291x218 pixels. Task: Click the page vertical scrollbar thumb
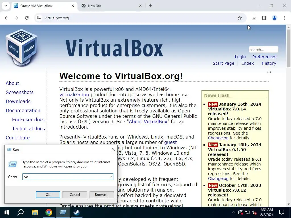(x=289, y=48)
